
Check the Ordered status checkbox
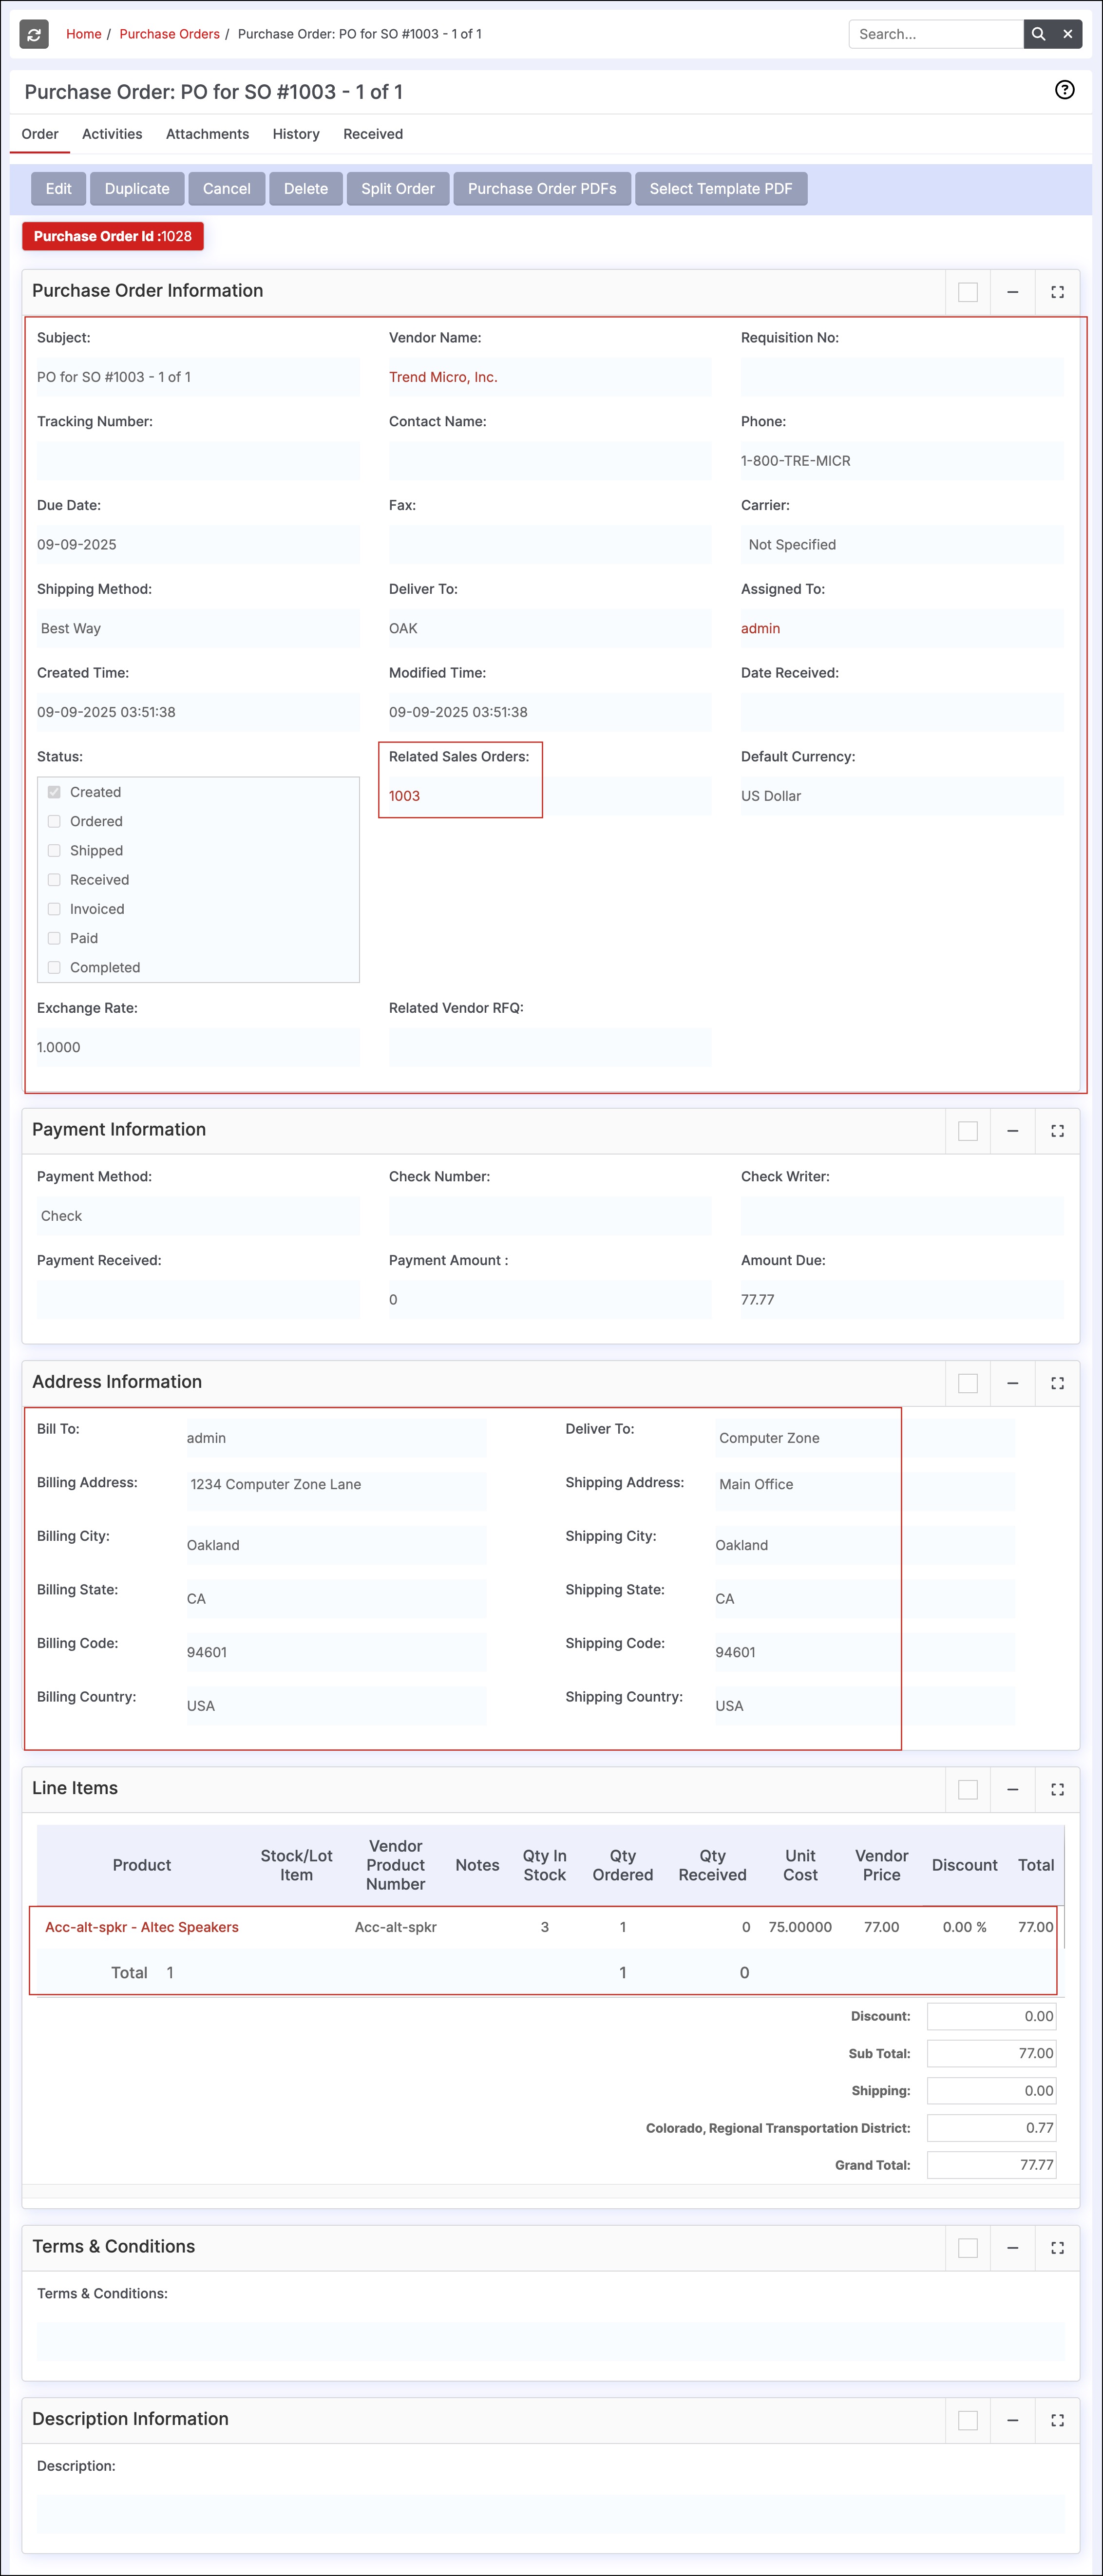click(54, 821)
